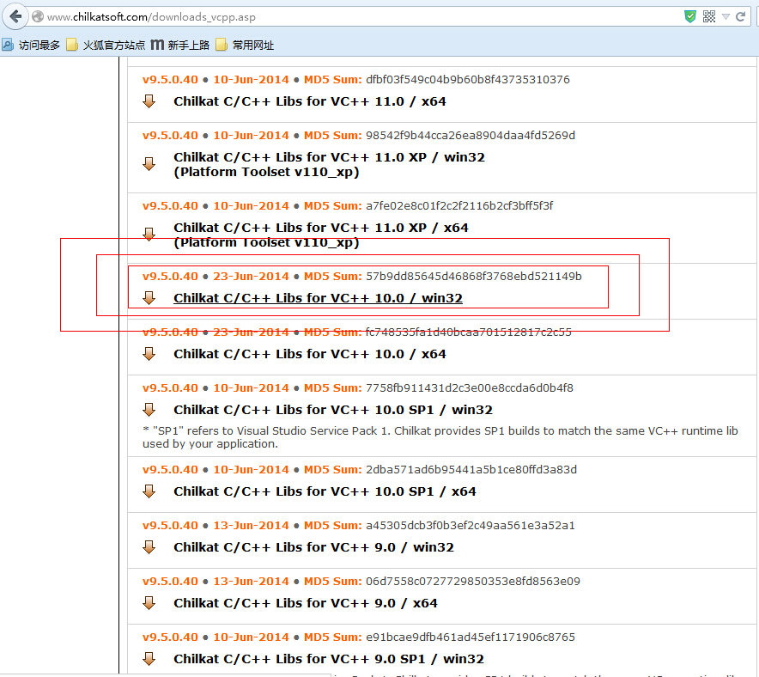Click MD5 sum 06d7558c0727729850353e8fd8563e09
The image size is (759, 677).
pyautogui.click(x=473, y=581)
